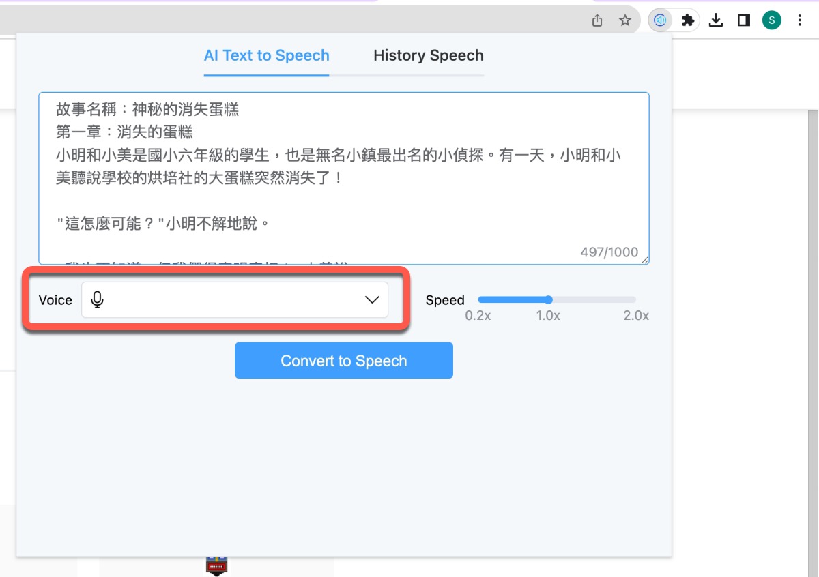Click the share page icon
The image size is (819, 577).
tap(597, 20)
